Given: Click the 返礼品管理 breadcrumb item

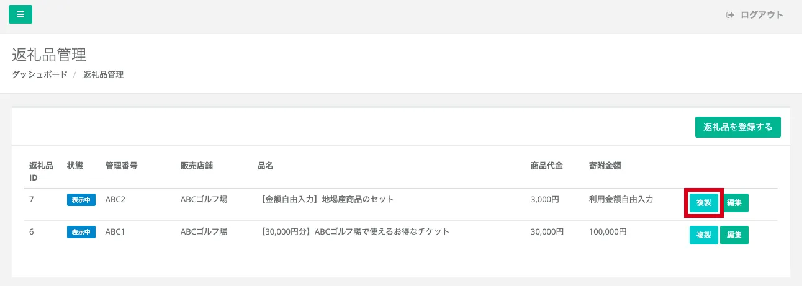Looking at the screenshot, I should point(103,74).
